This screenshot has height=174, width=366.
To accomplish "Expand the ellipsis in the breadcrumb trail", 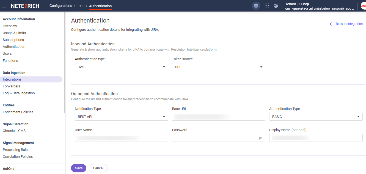I will pyautogui.click(x=80, y=6).
